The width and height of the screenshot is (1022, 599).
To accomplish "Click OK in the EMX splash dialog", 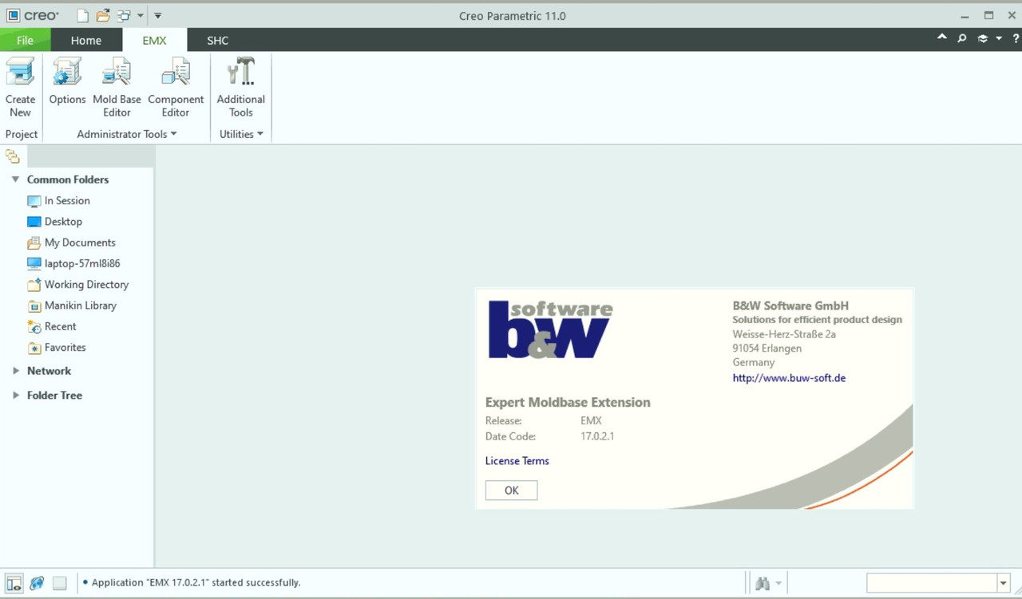I will pyautogui.click(x=511, y=491).
